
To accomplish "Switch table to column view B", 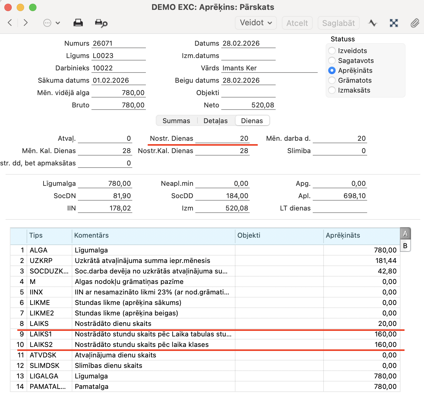I will coord(405,246).
